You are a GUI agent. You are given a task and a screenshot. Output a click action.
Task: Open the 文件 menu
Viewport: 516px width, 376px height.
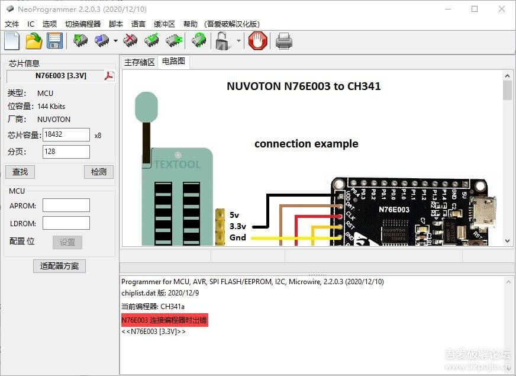tap(12, 24)
